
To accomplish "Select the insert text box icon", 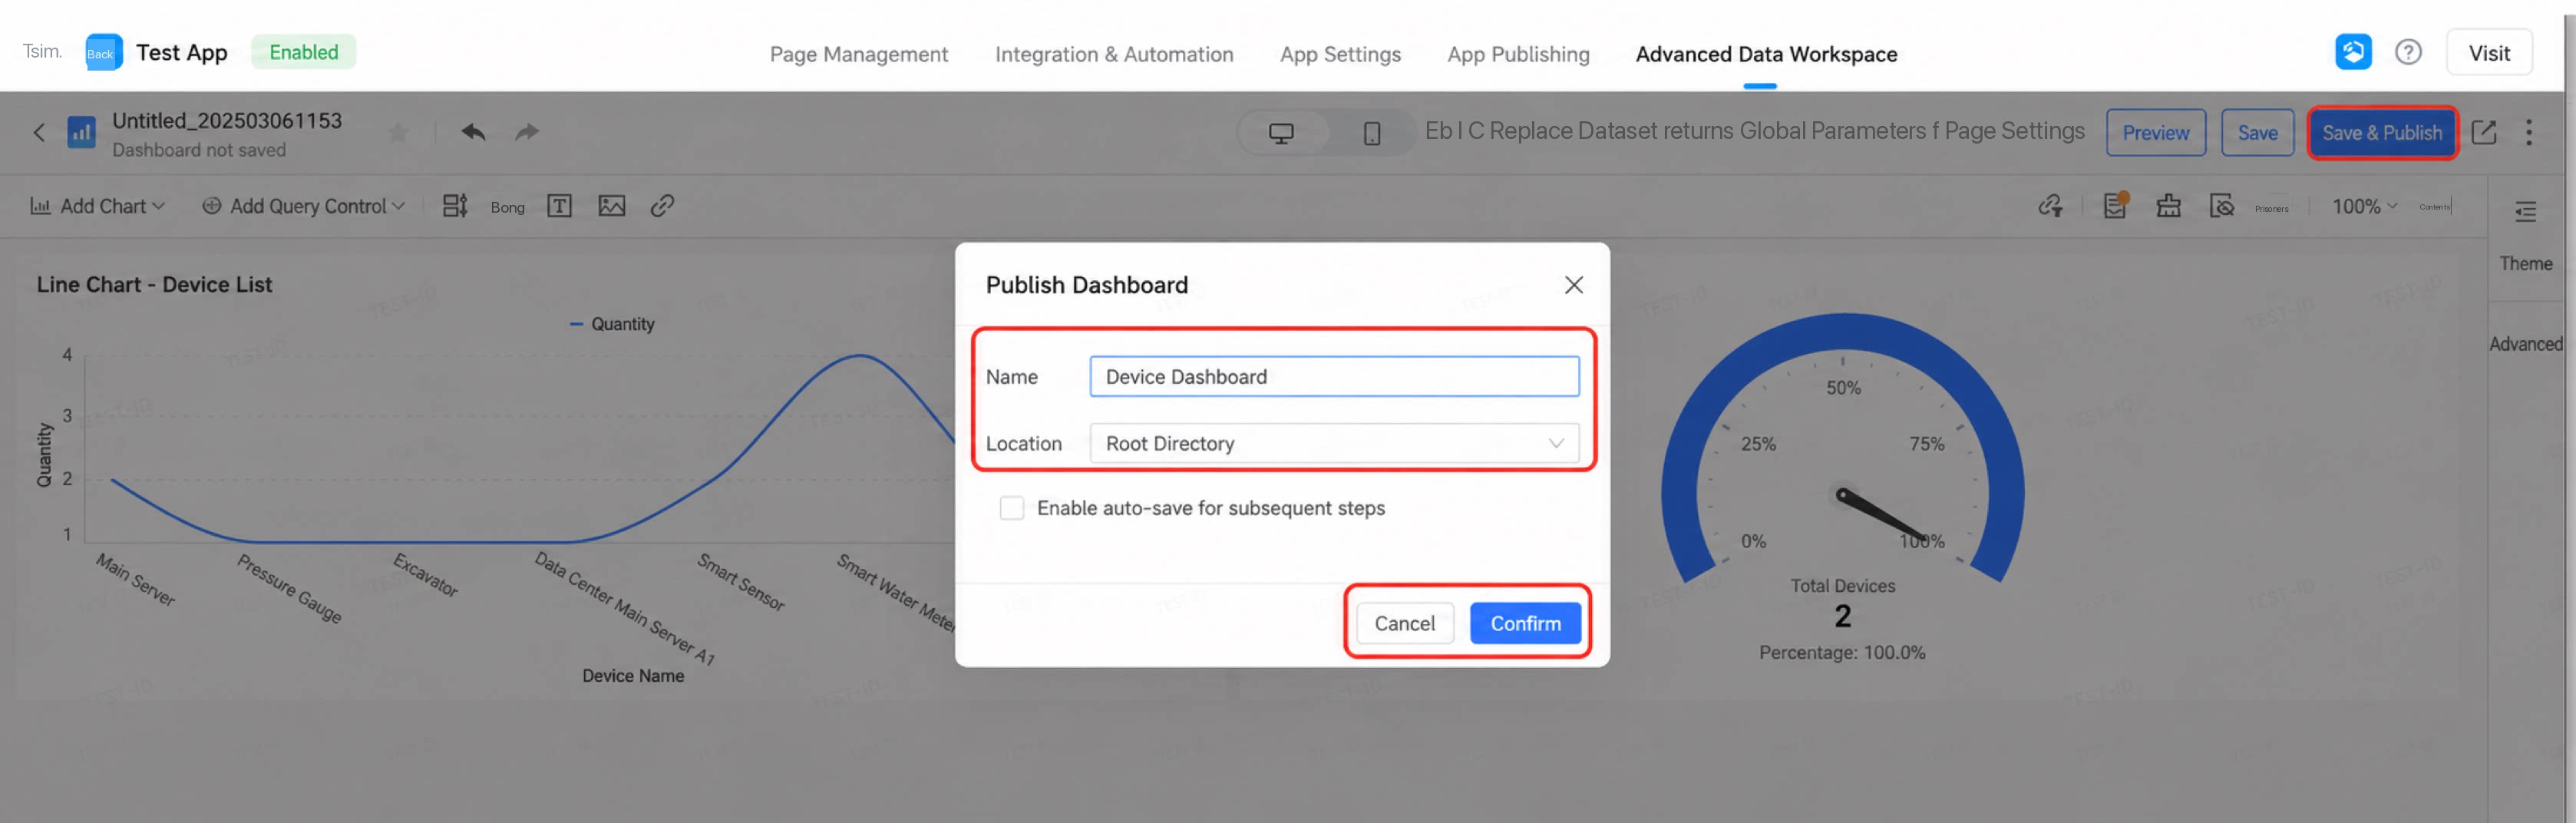I will 559,206.
